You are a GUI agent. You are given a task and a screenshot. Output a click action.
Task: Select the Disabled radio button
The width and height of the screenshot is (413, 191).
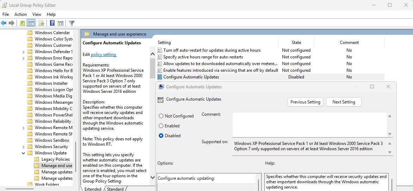click(161, 136)
